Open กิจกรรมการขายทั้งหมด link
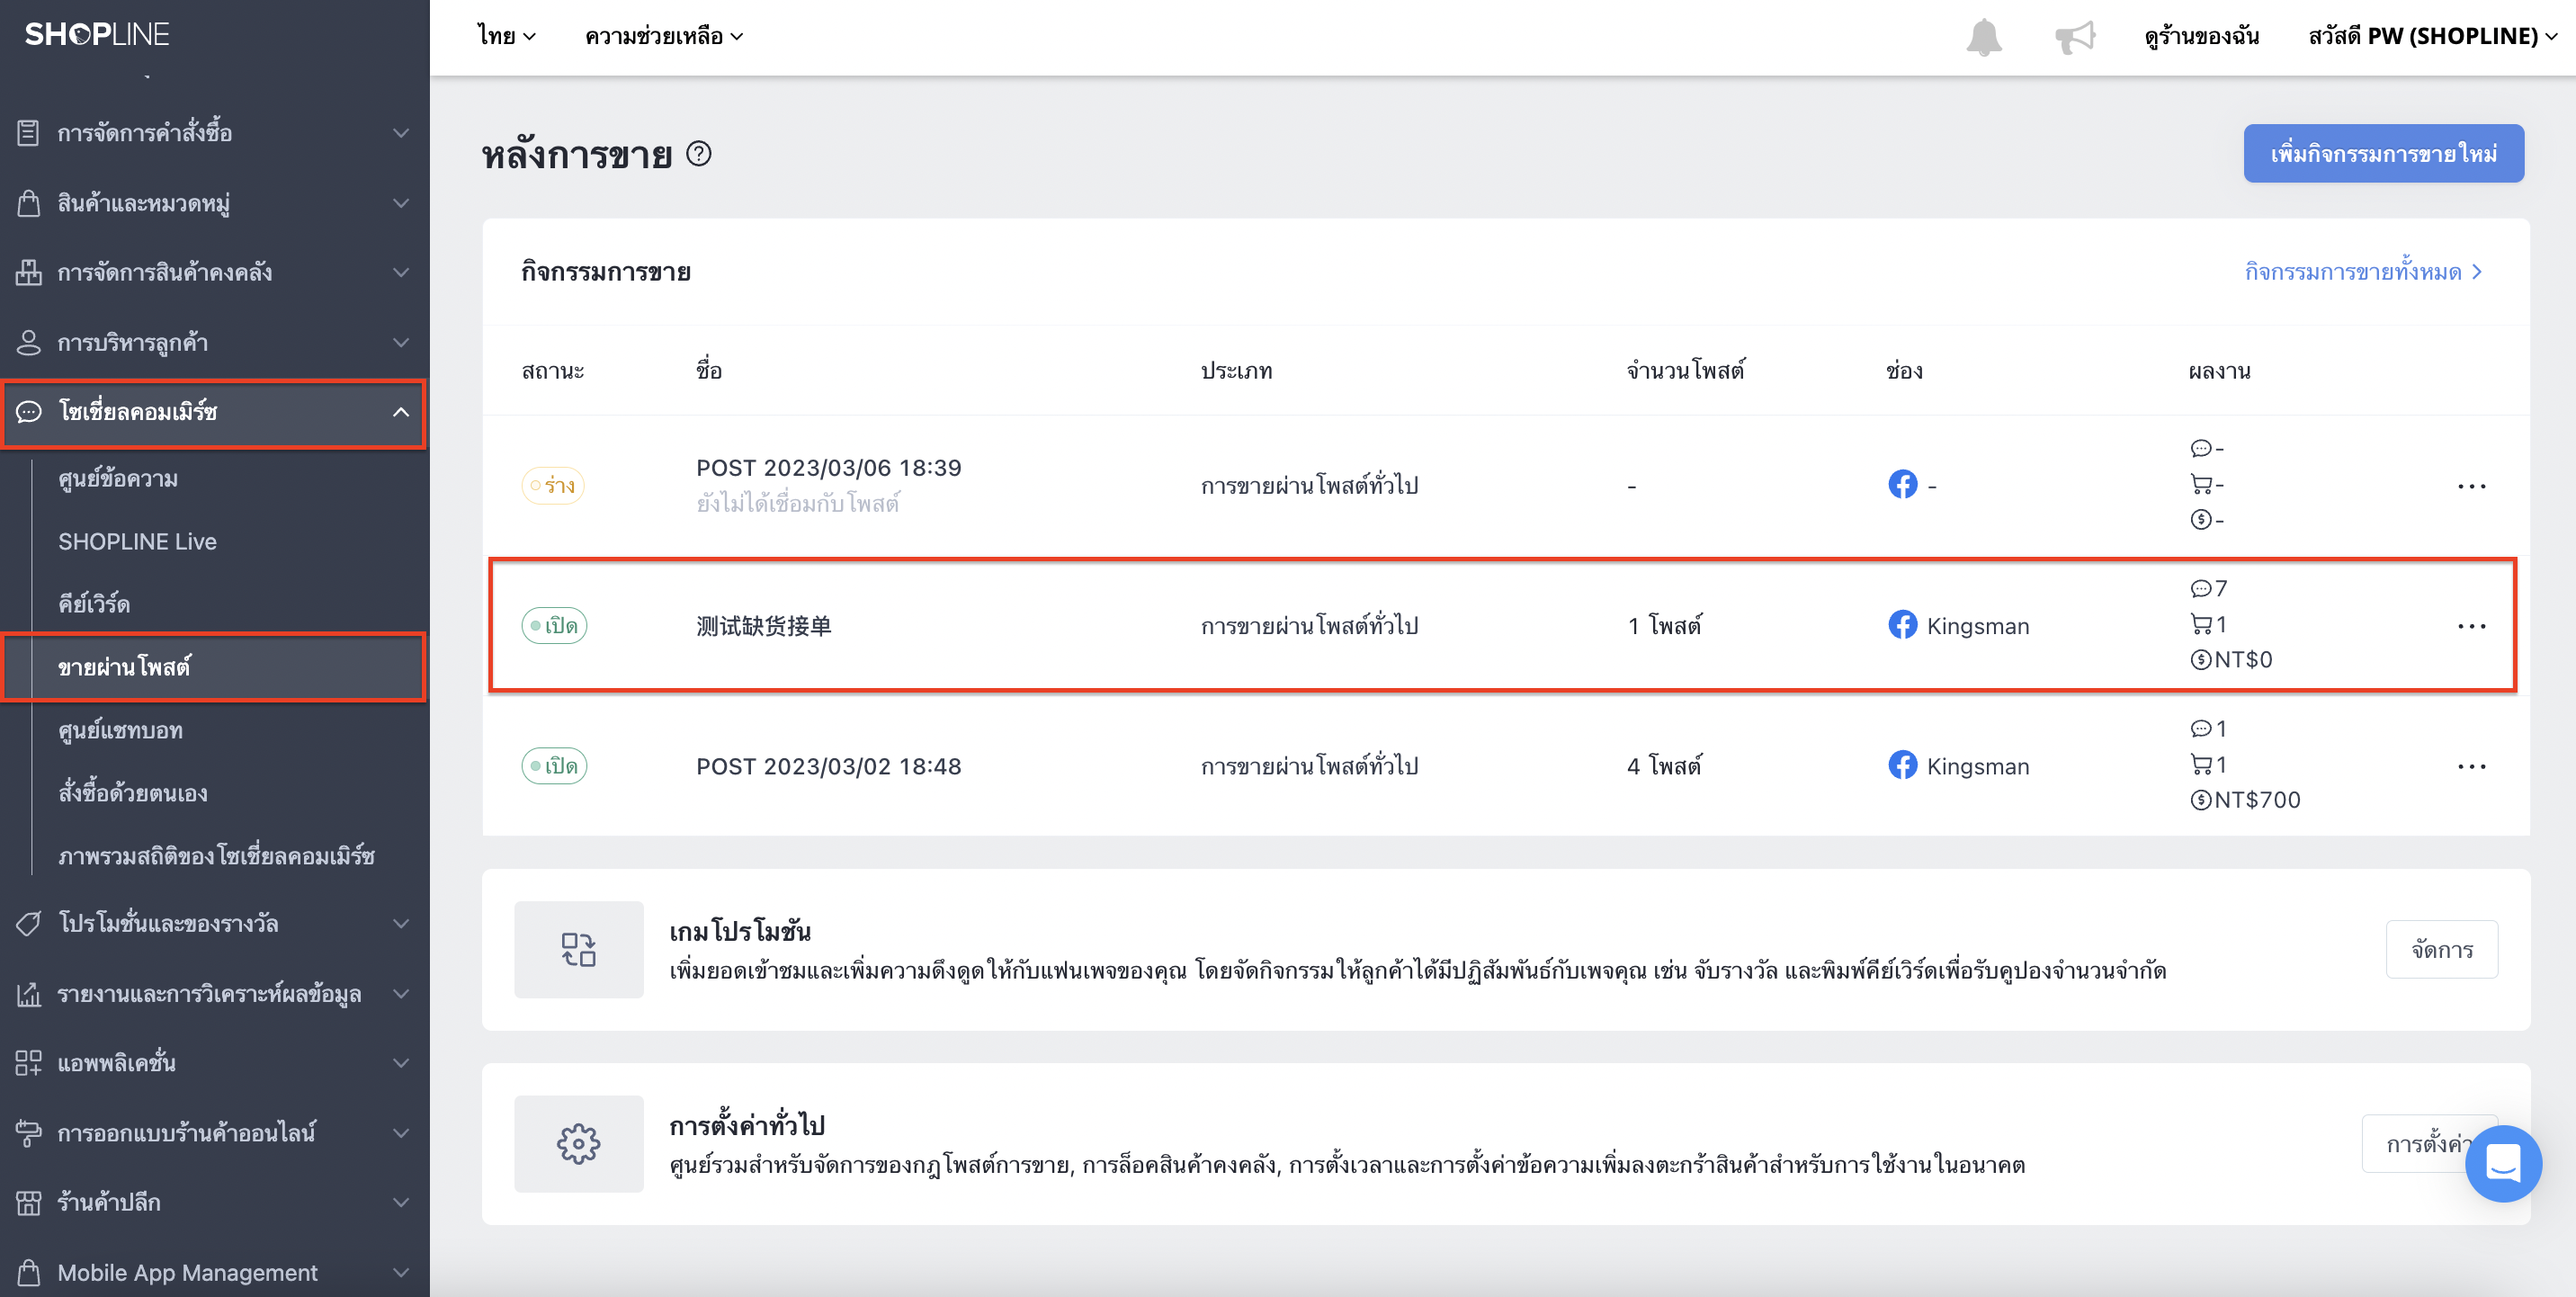Image resolution: width=2576 pixels, height=1297 pixels. (x=2363, y=272)
